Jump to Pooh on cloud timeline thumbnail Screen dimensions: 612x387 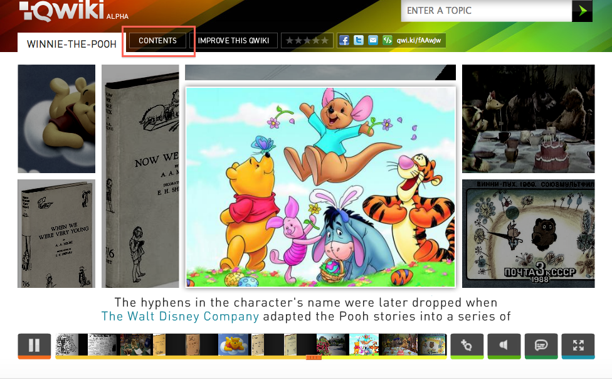(x=233, y=344)
